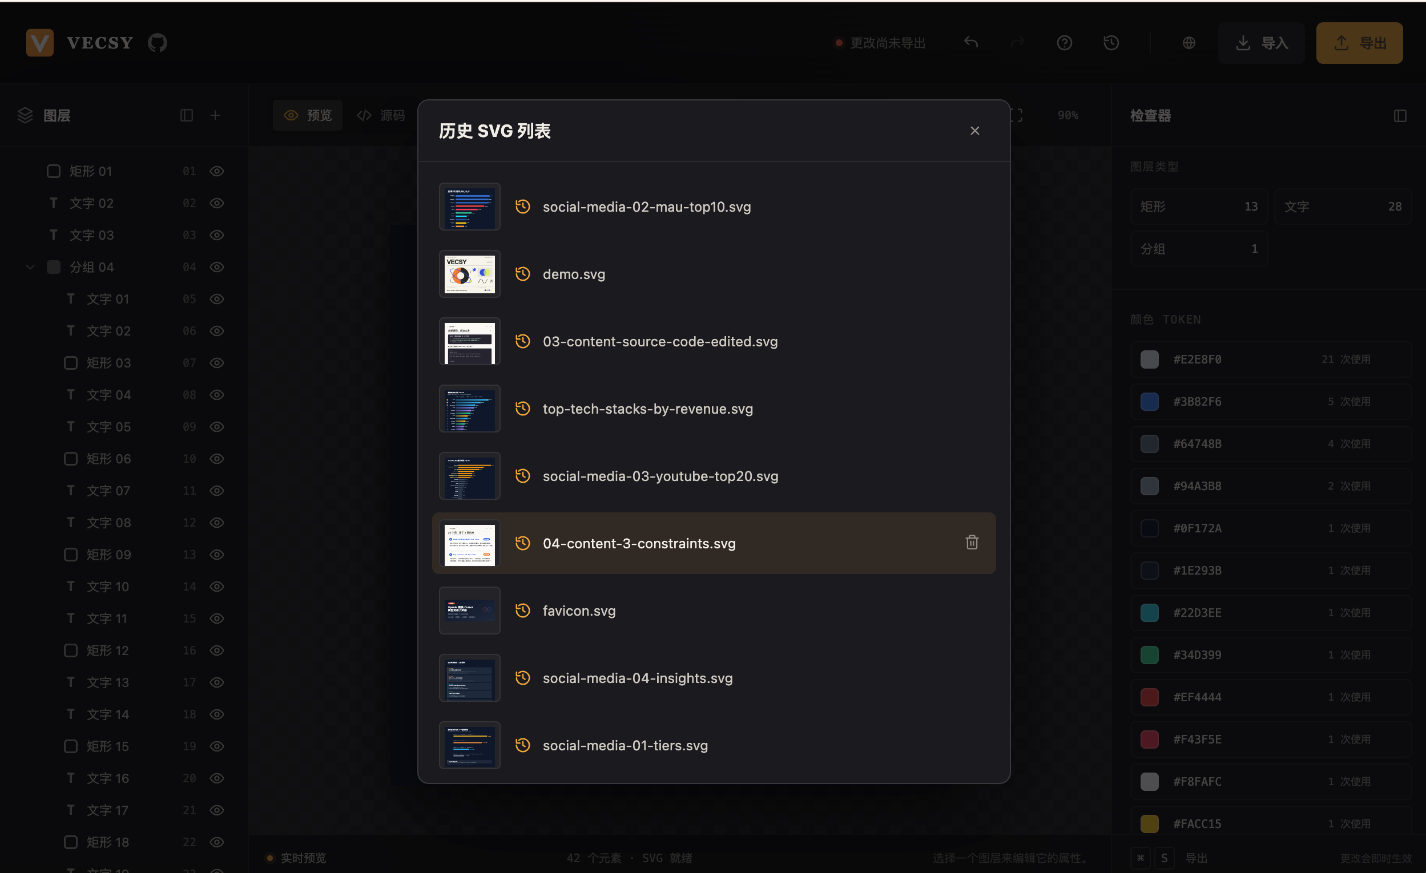This screenshot has width=1426, height=873.
Task: Collapse the inspector panel with its layout icon
Action: pos(1400,116)
